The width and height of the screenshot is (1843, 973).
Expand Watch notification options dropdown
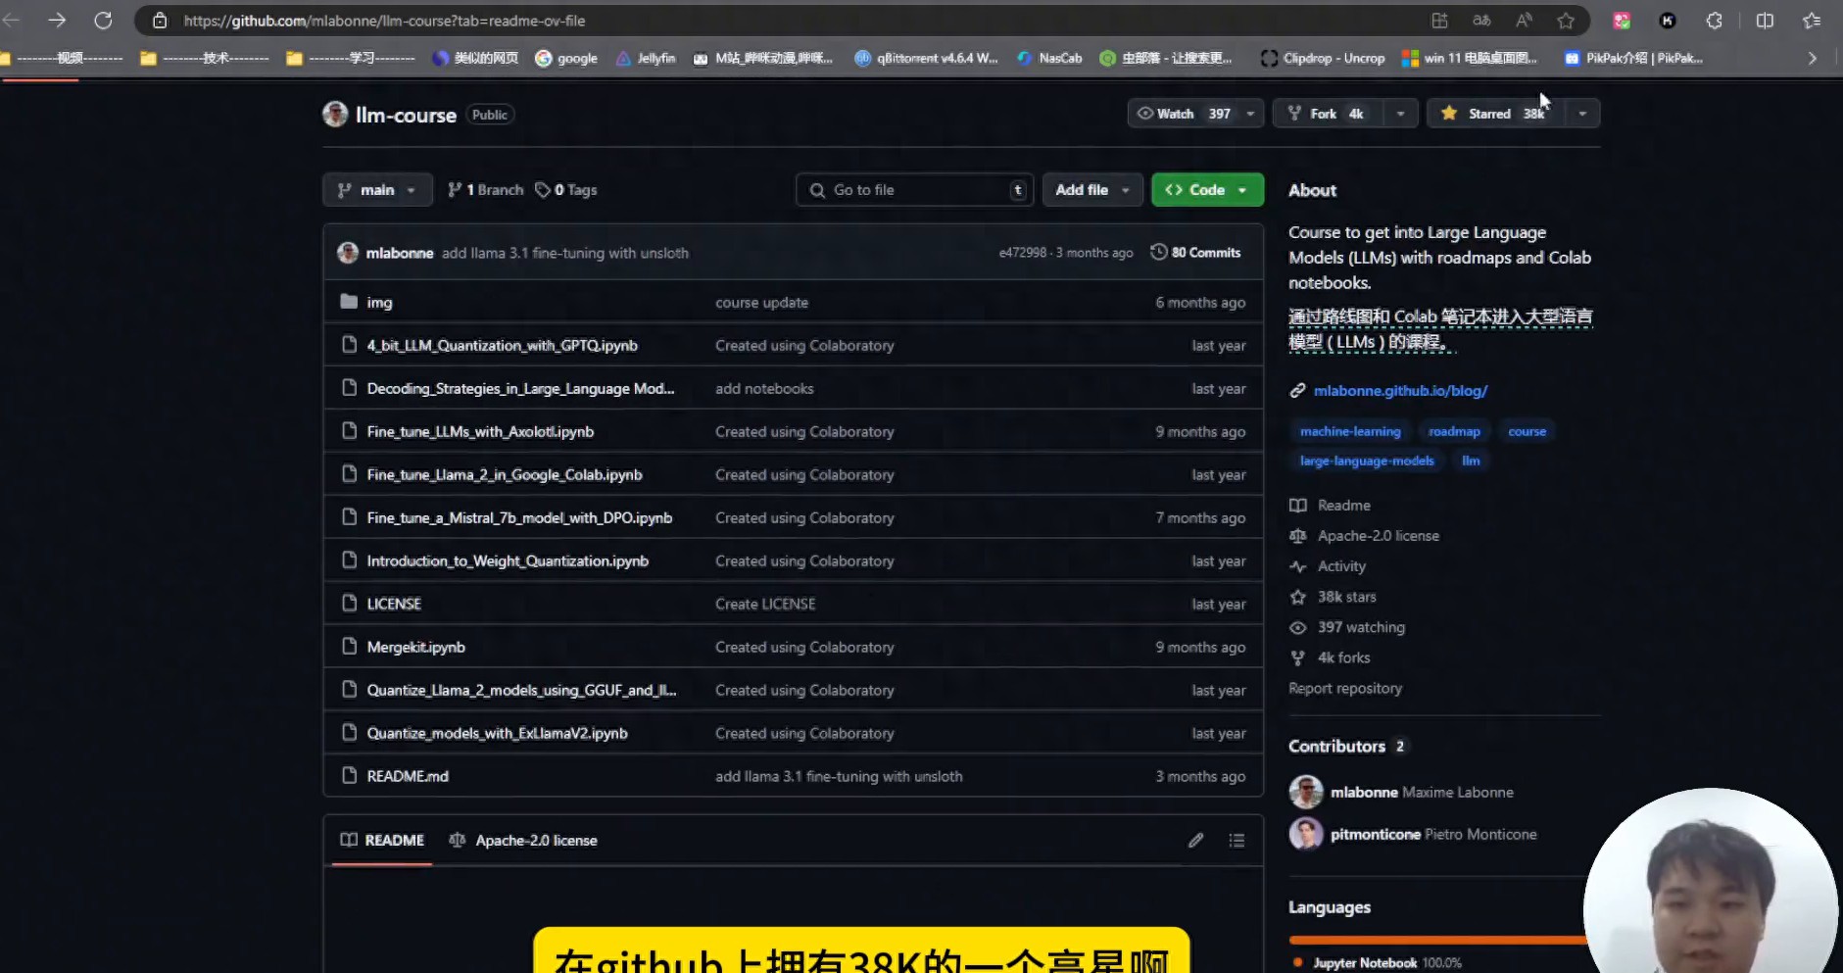(x=1251, y=114)
